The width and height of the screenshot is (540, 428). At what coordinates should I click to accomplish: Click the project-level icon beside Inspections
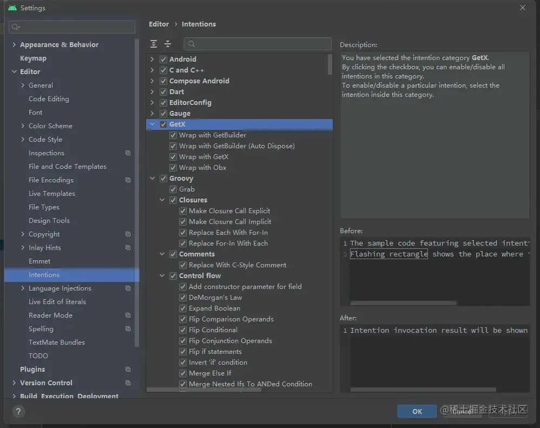click(128, 153)
